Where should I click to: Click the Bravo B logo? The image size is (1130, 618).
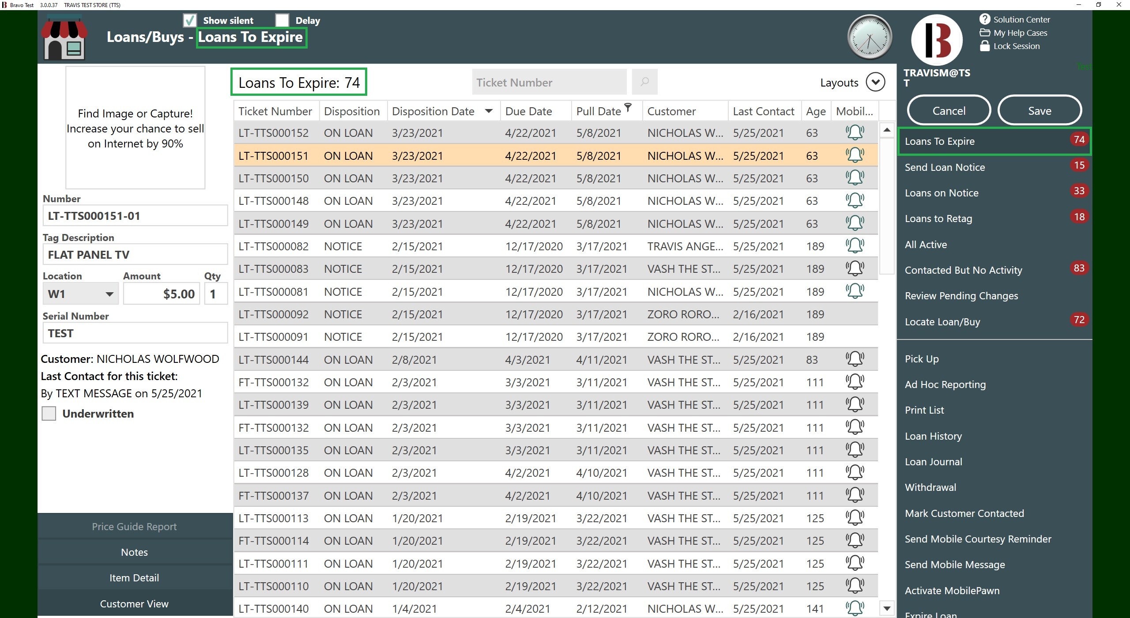937,40
